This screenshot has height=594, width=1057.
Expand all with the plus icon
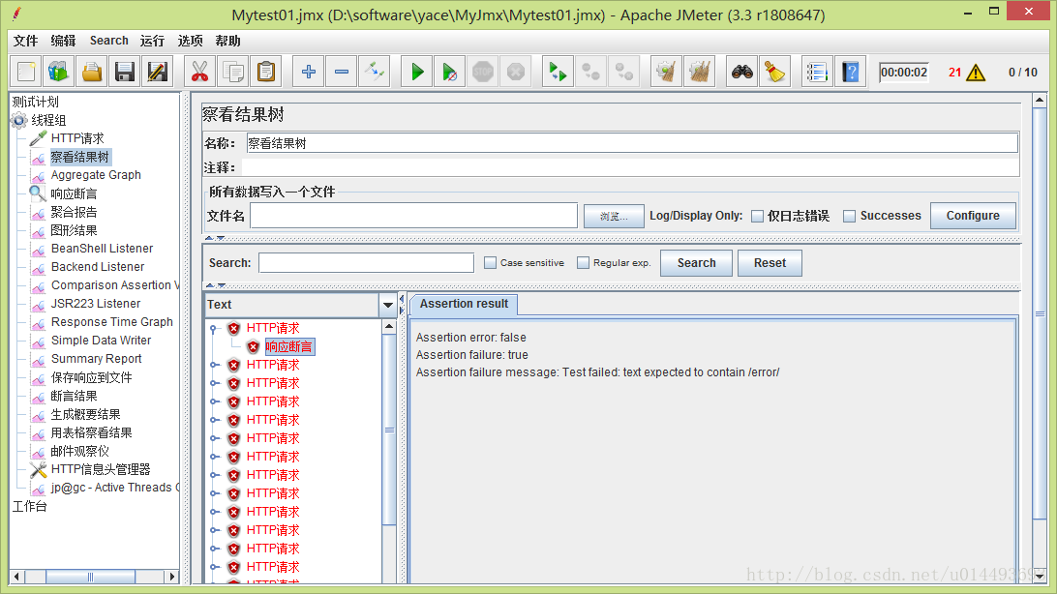click(x=309, y=72)
